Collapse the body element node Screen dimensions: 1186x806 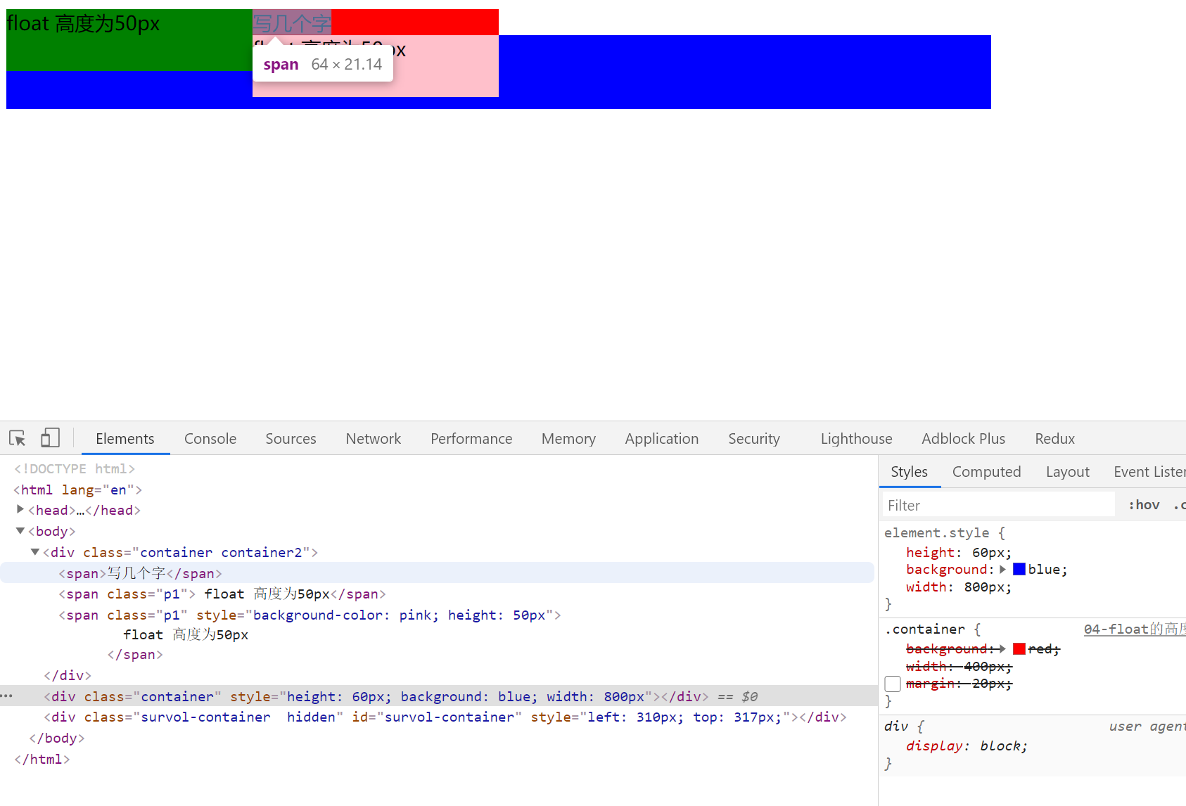tap(20, 531)
